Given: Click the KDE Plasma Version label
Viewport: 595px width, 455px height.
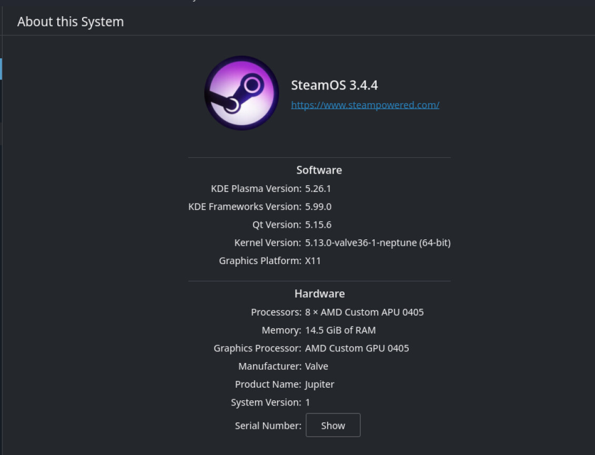Looking at the screenshot, I should click(256, 189).
